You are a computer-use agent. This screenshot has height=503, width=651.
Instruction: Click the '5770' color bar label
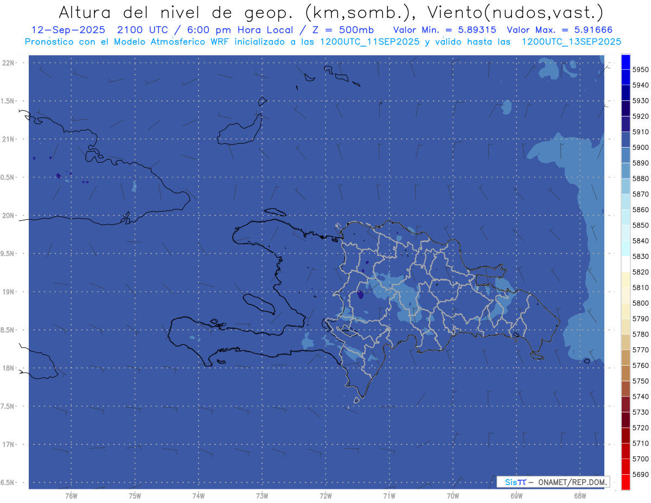(x=640, y=350)
